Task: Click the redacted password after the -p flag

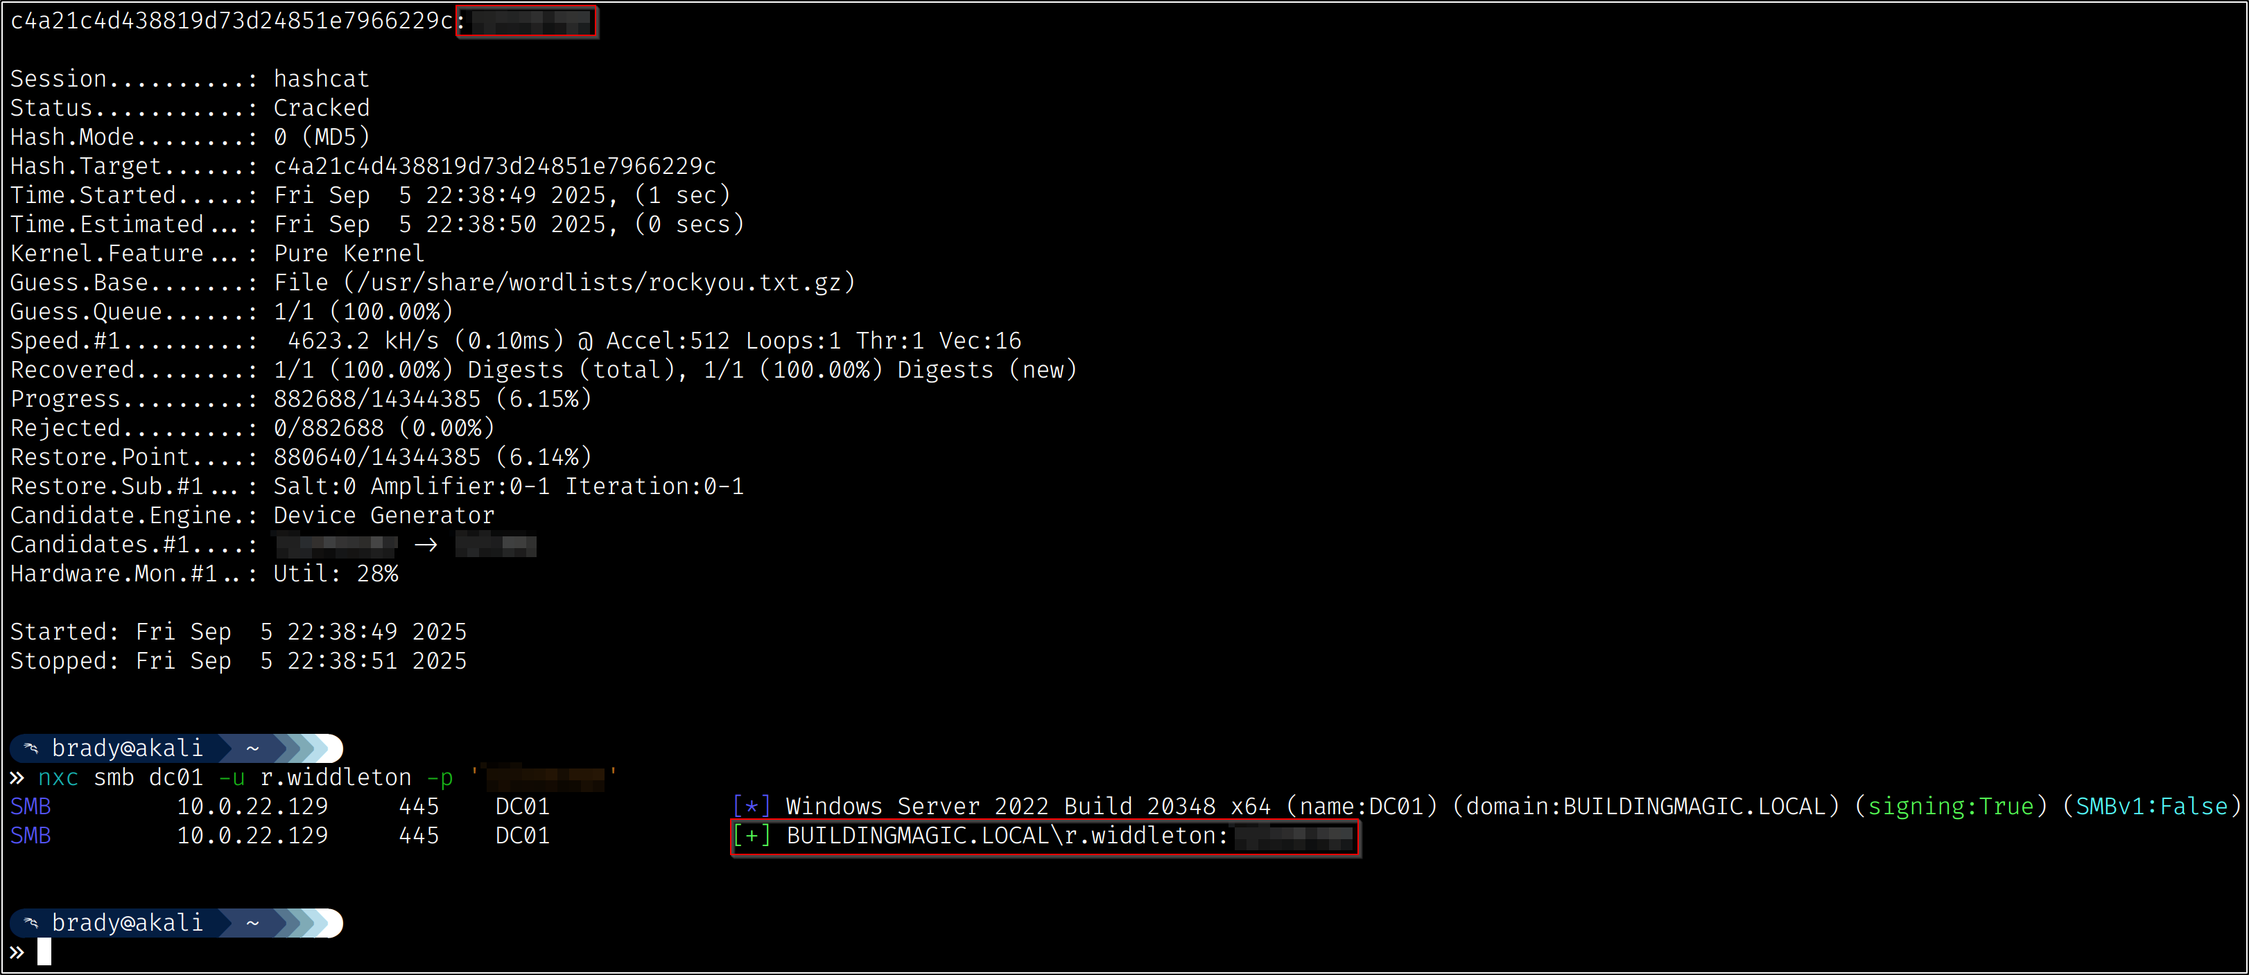Action: pyautogui.click(x=545, y=778)
